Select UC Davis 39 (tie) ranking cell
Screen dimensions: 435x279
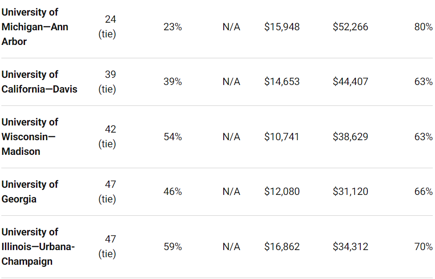[x=107, y=81]
